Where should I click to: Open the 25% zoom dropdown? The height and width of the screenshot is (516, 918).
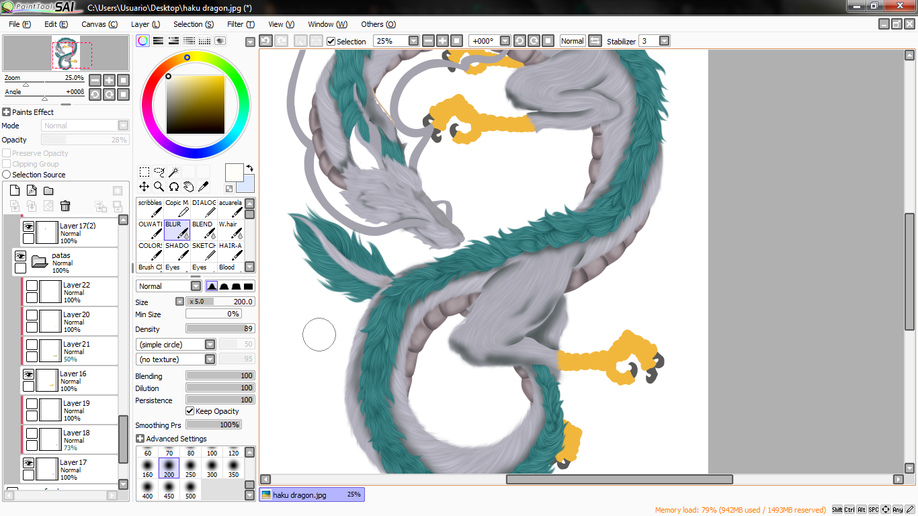413,41
